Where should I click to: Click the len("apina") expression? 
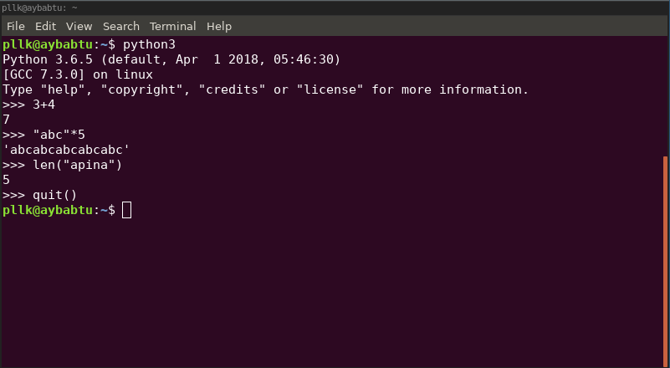pos(78,165)
